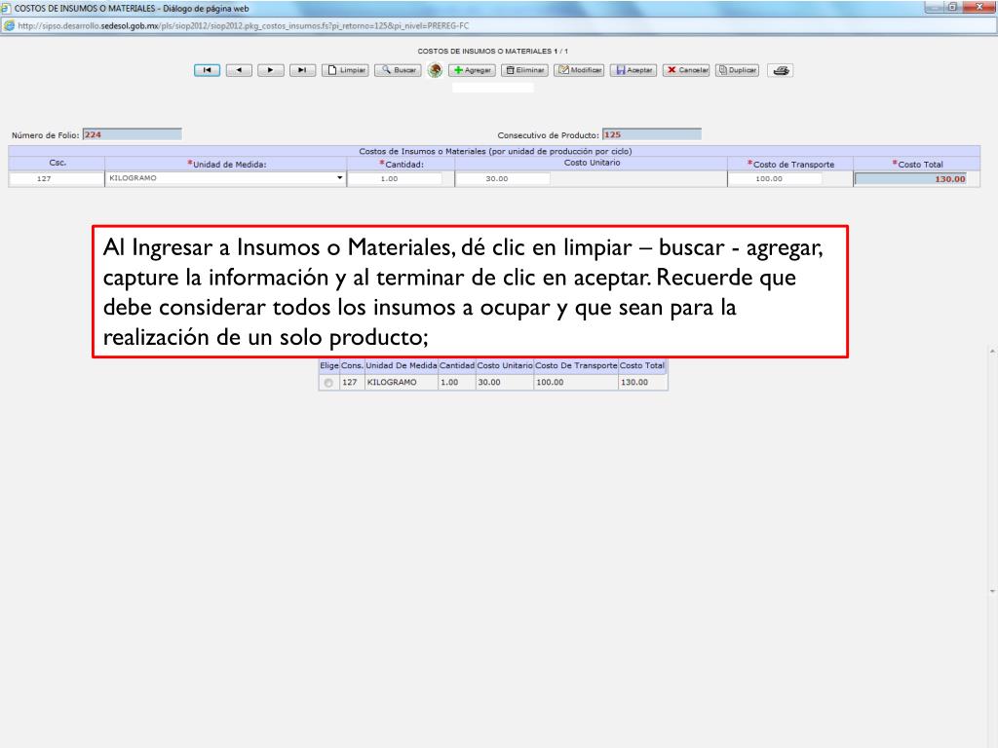Go to previous record arrow button
The height and width of the screenshot is (748, 998).
coord(239,70)
